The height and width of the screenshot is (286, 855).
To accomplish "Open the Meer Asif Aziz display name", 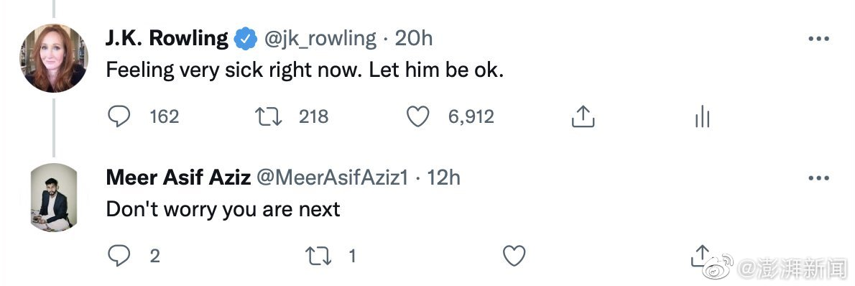I will click(x=178, y=177).
